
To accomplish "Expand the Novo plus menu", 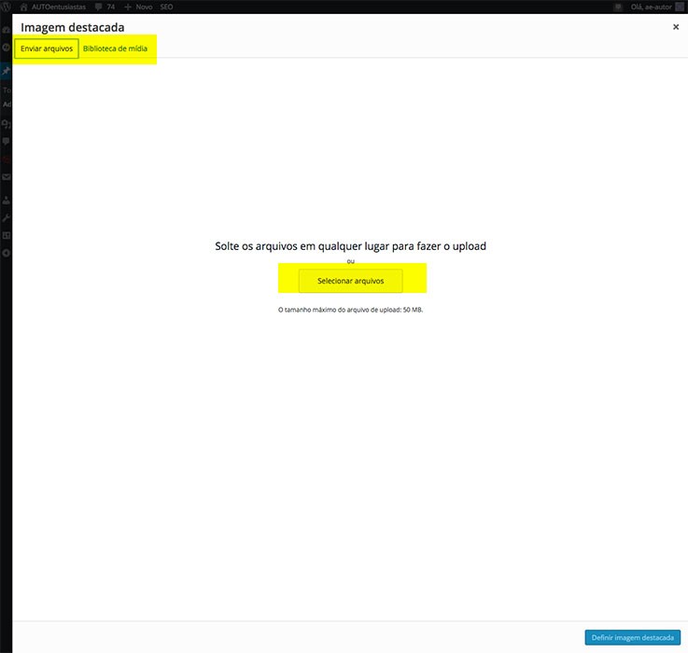I will point(138,7).
